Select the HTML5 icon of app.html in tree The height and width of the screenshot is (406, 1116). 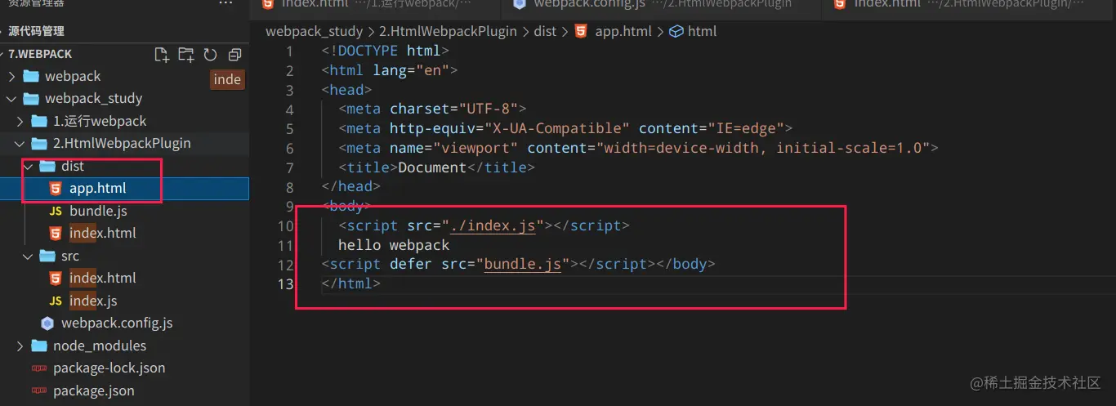coord(56,189)
